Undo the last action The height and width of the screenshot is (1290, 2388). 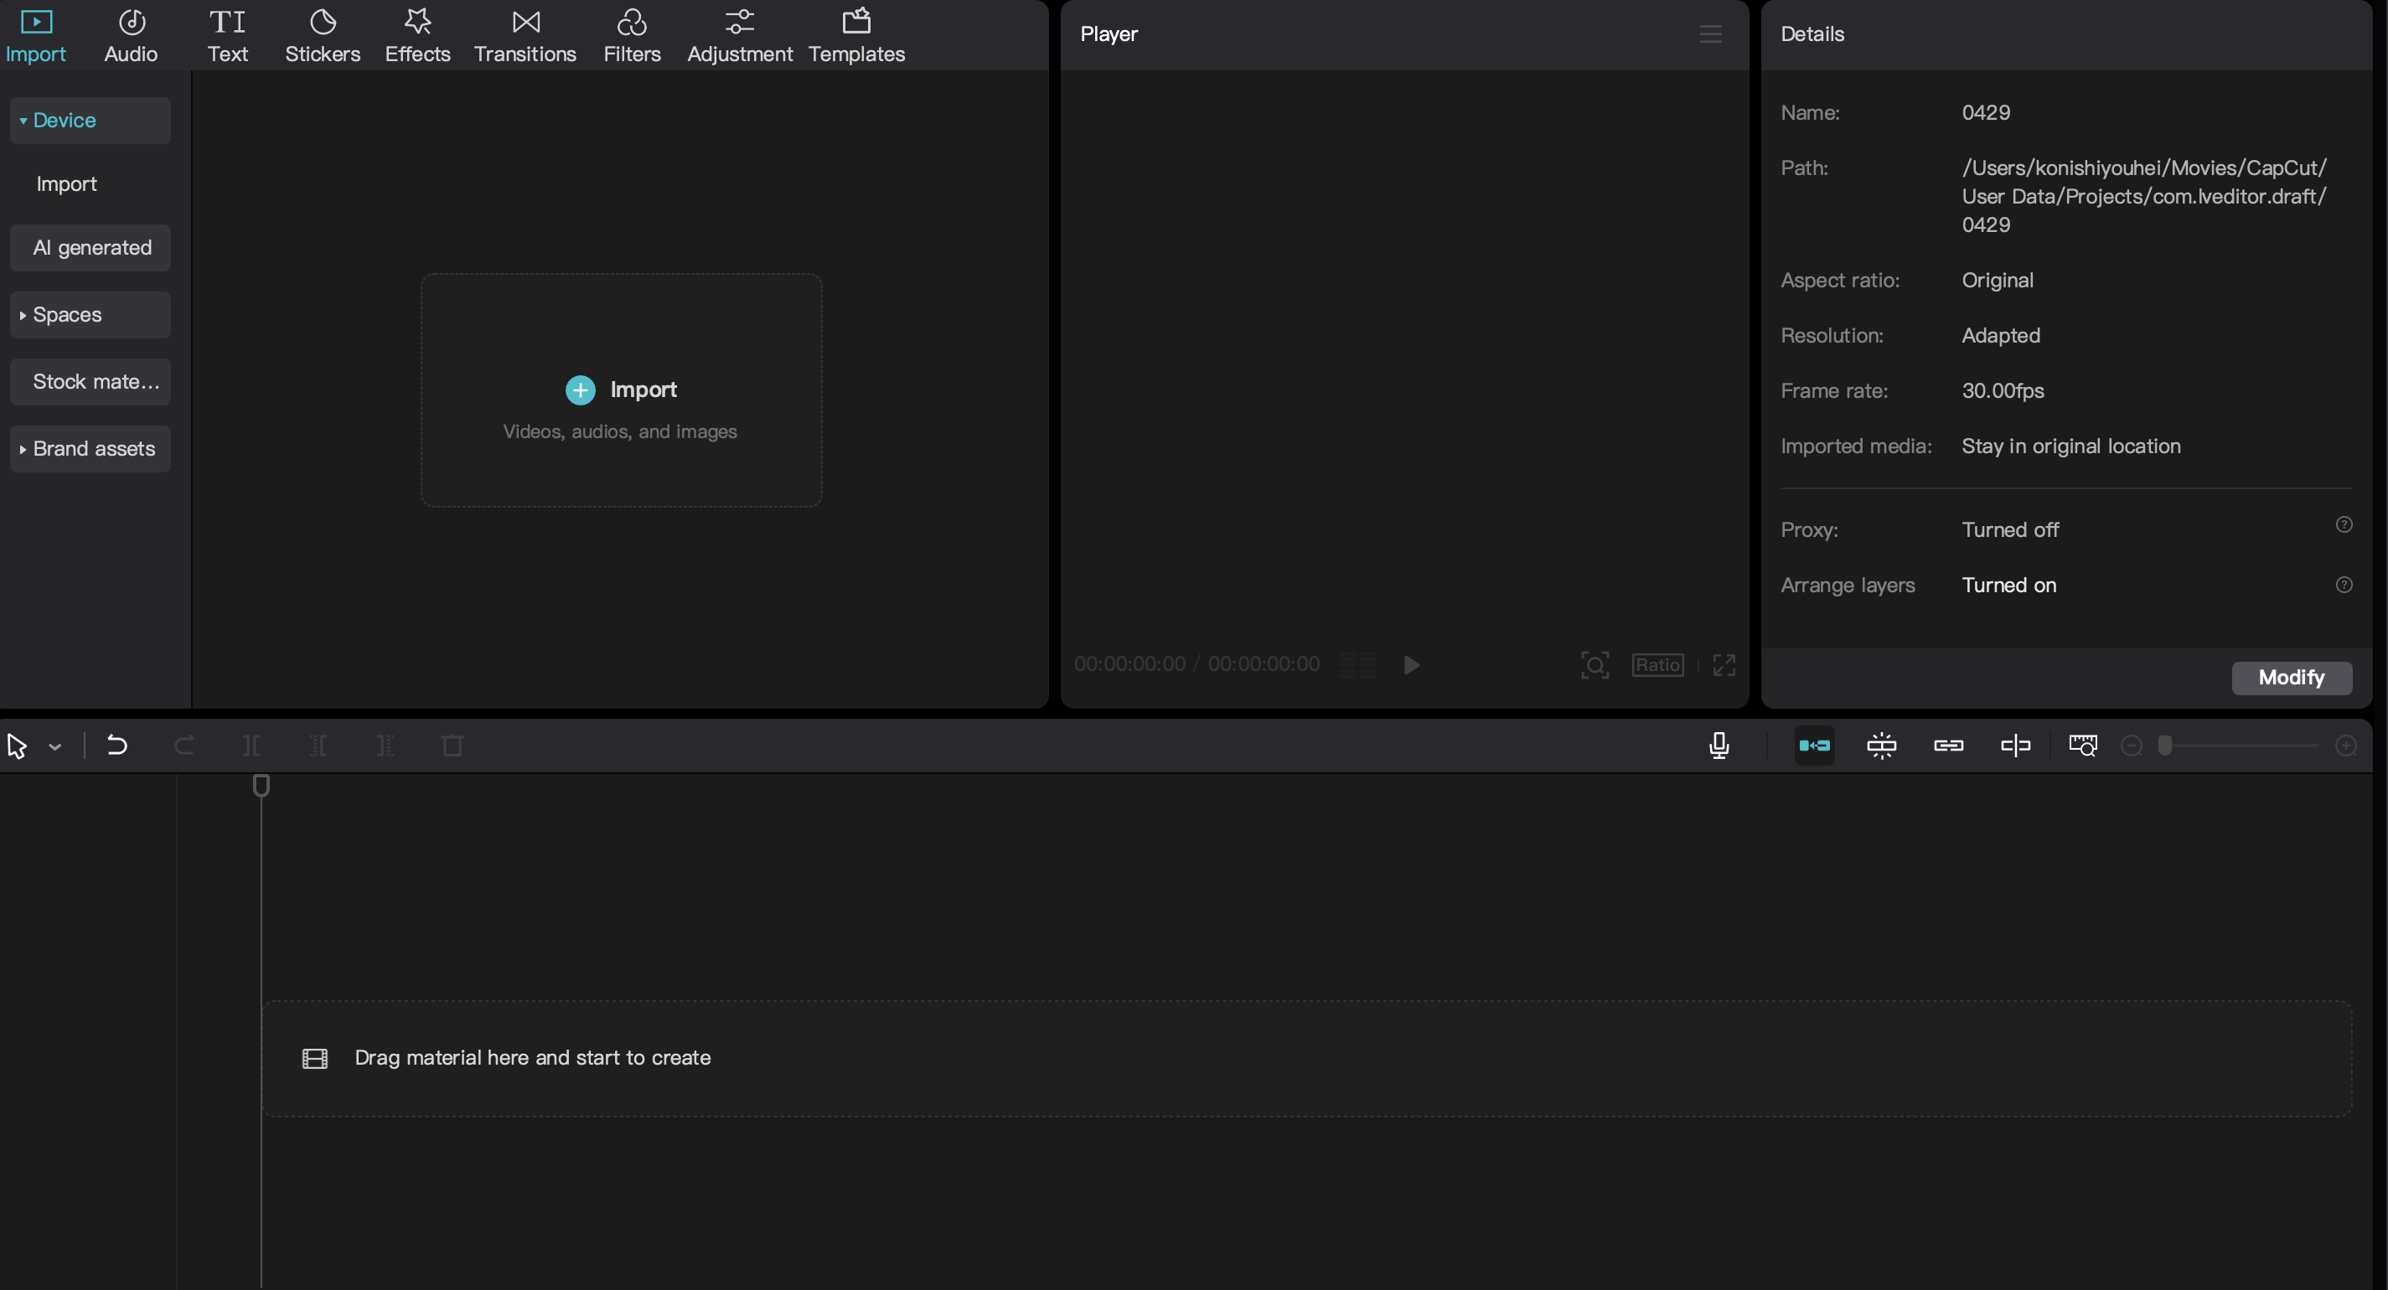click(116, 745)
